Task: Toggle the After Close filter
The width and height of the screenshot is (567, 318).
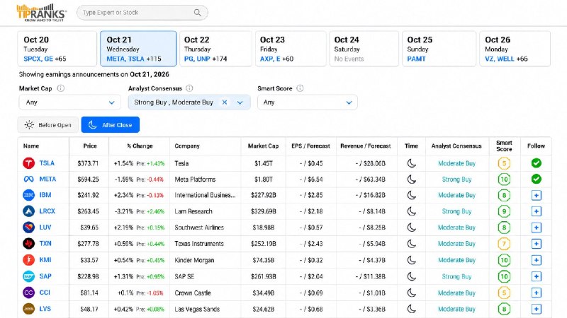Action: 111,125
